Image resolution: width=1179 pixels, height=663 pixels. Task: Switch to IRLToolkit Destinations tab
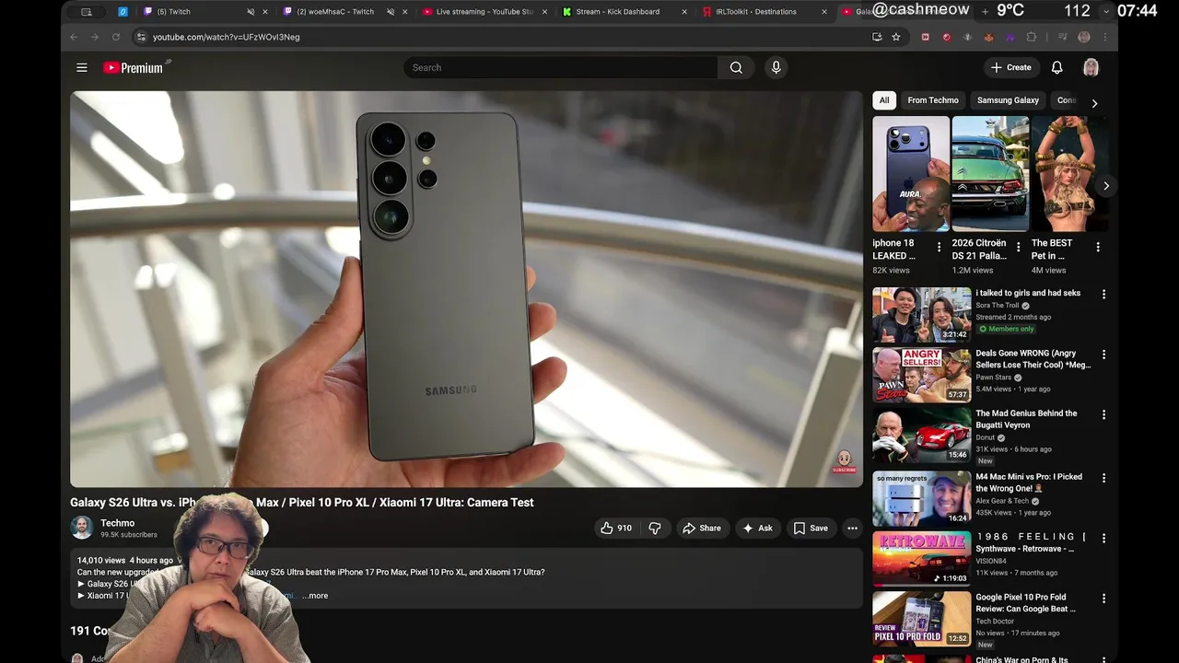(755, 12)
